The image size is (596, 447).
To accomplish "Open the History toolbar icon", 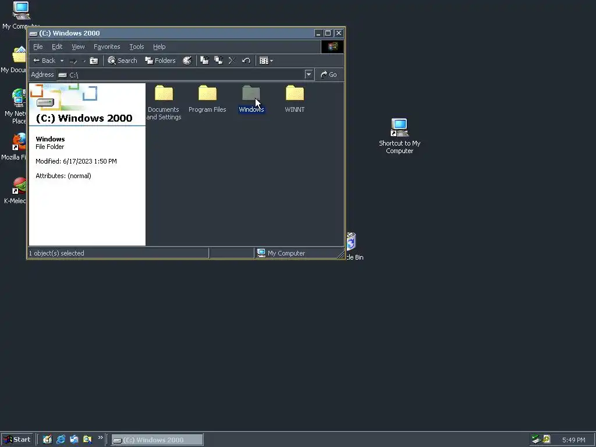I will tap(187, 61).
